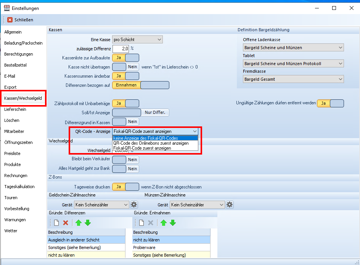Expand the Offene Ladenkasse dropdown
The height and width of the screenshot is (265, 360).
pos(293,48)
